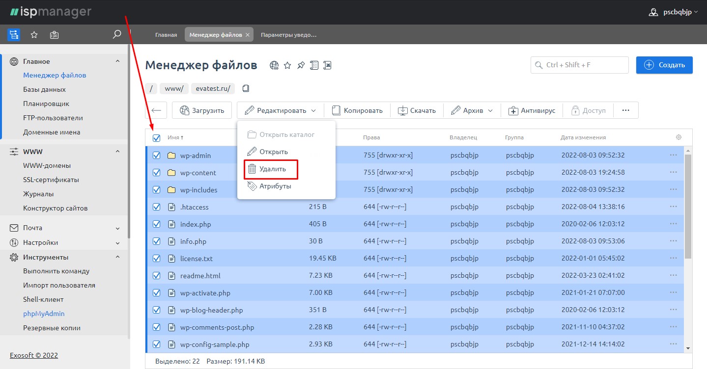Open favorites star in sidebar header
This screenshot has width=707, height=369.
click(x=34, y=35)
